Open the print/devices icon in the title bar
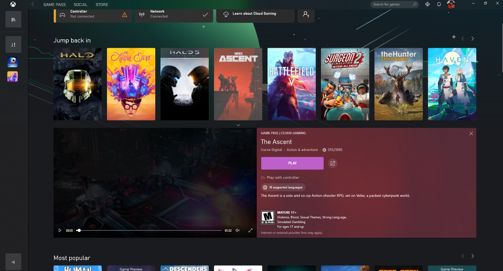 click(427, 4)
